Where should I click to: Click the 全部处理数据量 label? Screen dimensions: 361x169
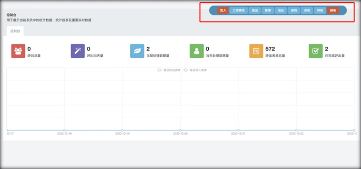158,56
